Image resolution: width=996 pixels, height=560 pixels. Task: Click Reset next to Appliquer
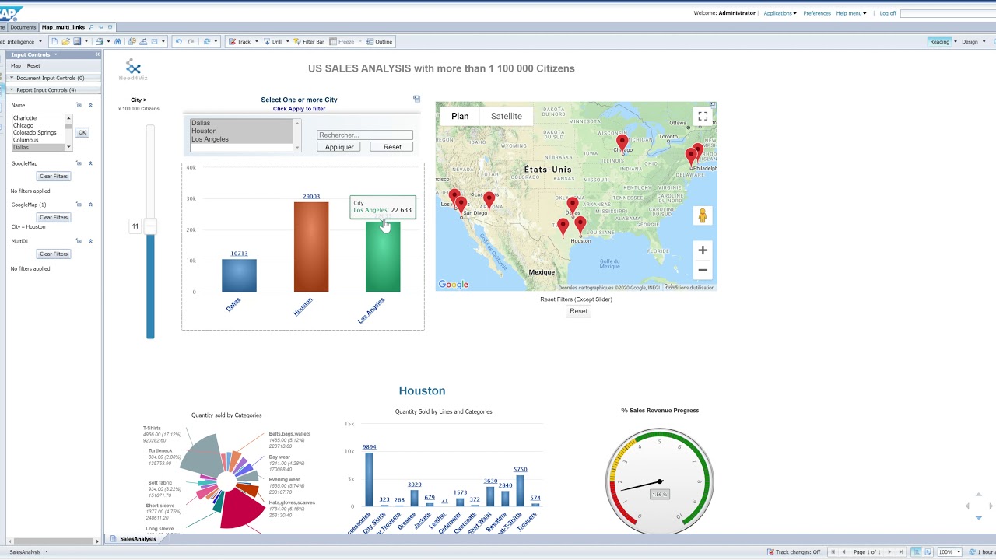392,147
